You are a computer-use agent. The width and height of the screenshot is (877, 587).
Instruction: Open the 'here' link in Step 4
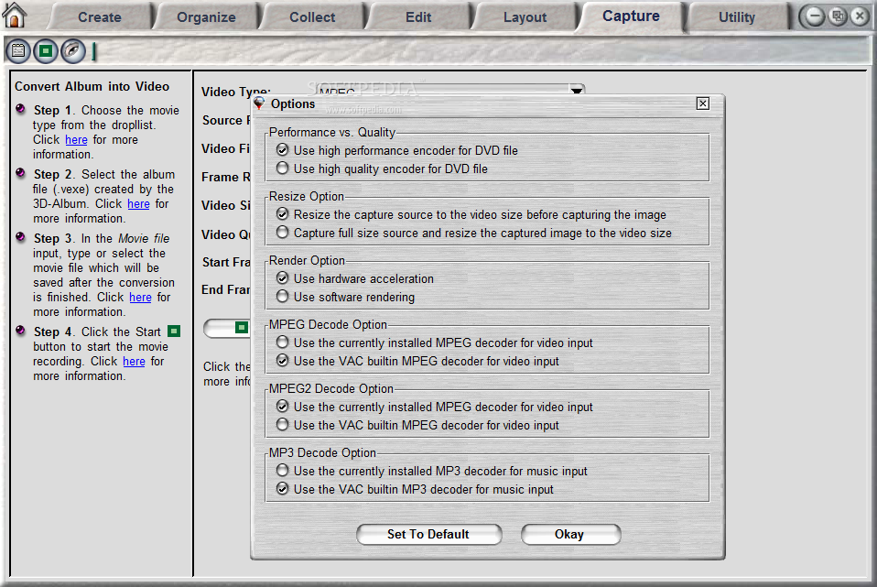134,362
